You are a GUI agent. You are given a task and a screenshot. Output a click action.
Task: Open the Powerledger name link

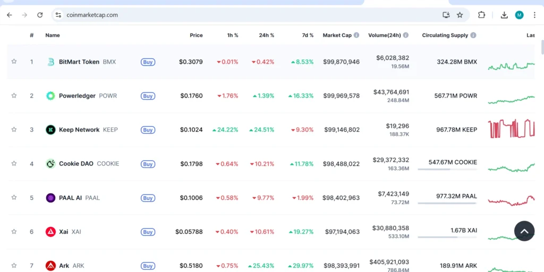[x=77, y=96]
